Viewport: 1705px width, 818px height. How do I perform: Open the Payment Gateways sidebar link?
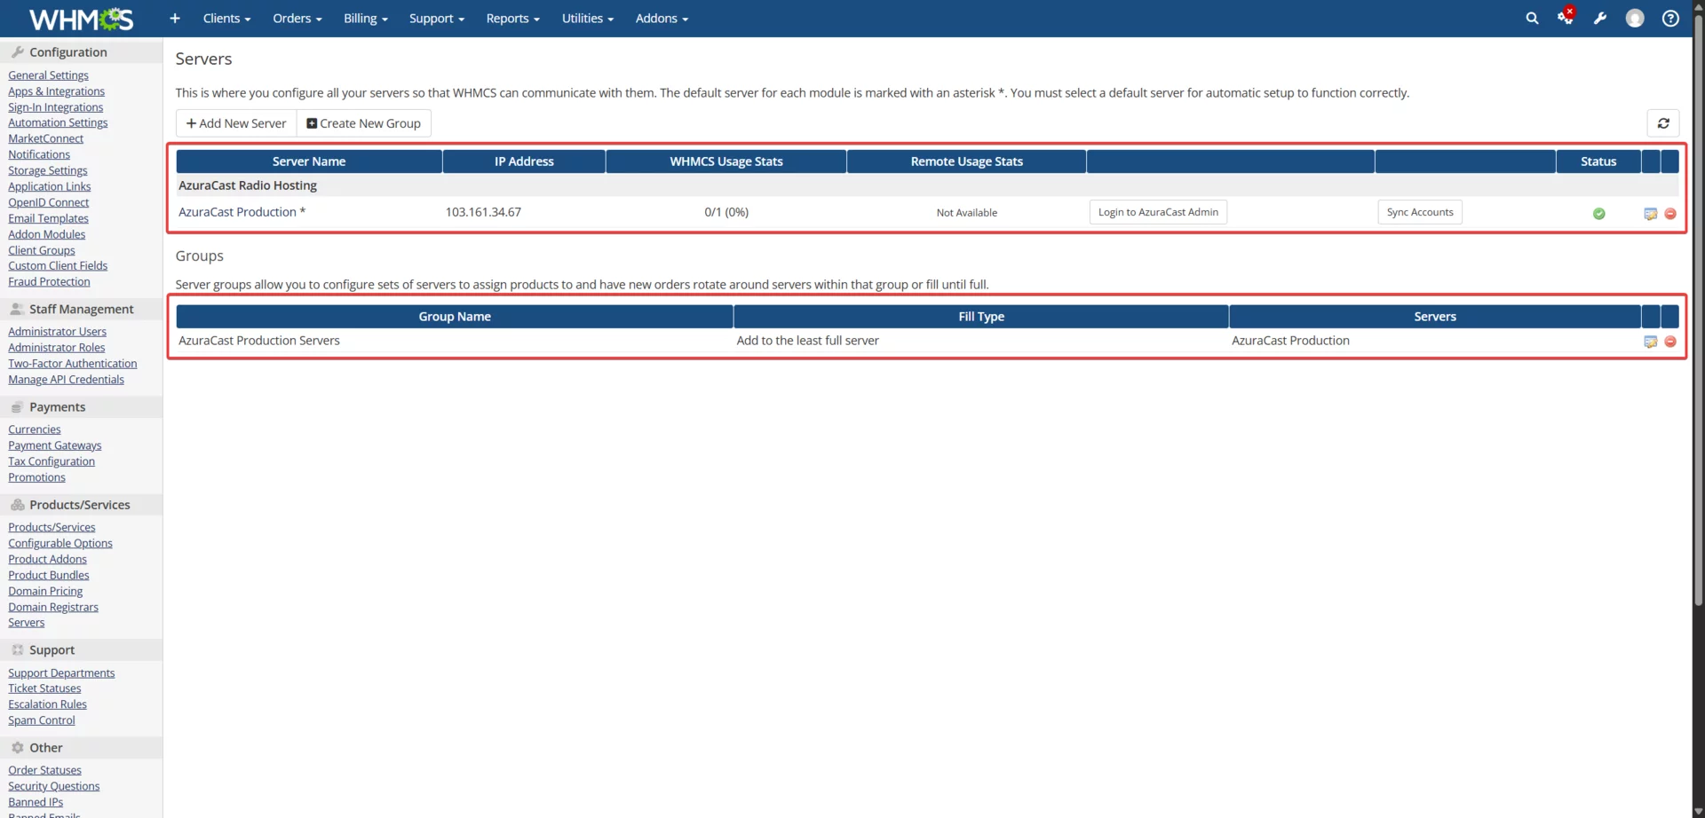[x=54, y=444]
